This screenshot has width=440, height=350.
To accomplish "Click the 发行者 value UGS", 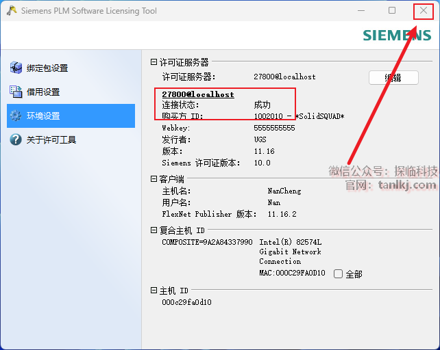I will coord(260,139).
